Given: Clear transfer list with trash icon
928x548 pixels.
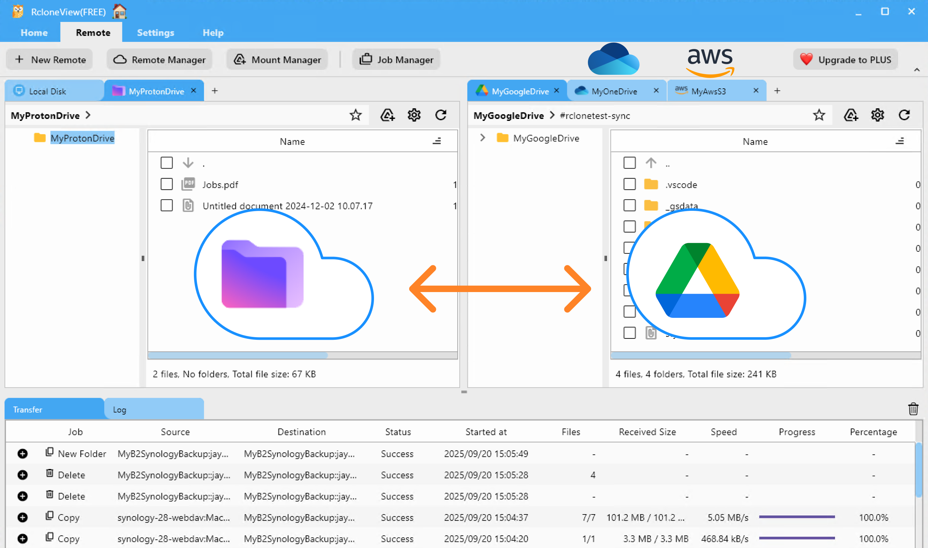Looking at the screenshot, I should 913,409.
